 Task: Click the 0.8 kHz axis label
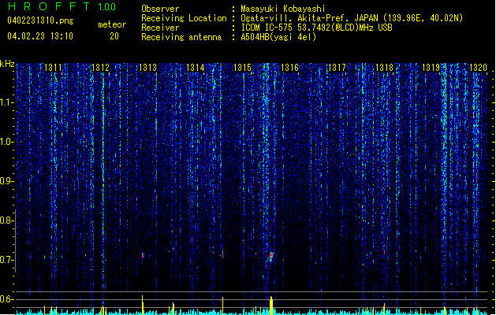7,220
